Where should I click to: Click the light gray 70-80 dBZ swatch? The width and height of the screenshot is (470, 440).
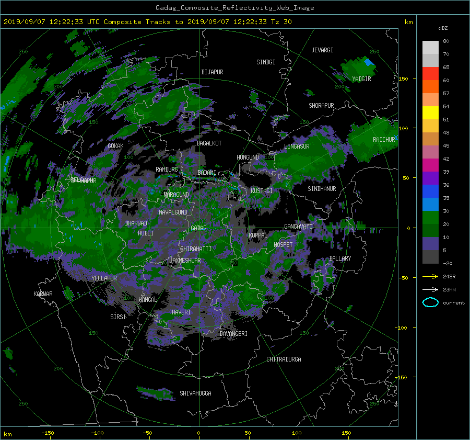tap(430, 48)
